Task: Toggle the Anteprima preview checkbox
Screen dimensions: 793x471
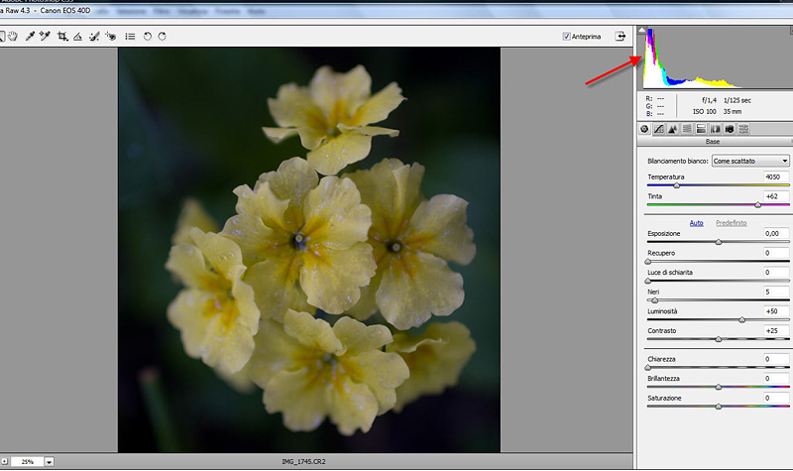Action: tap(566, 37)
